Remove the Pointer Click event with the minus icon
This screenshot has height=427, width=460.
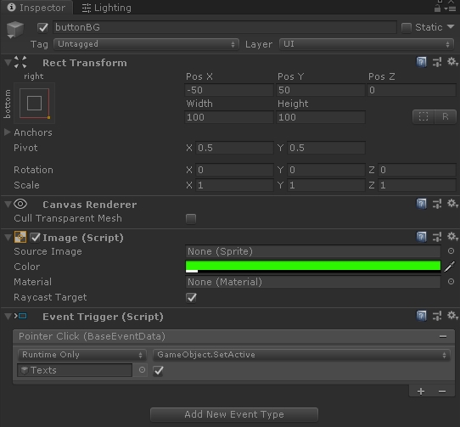pos(443,336)
